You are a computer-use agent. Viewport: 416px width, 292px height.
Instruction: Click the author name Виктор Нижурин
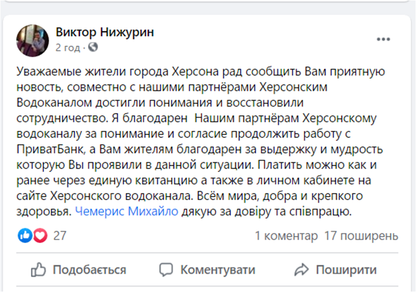[104, 32]
